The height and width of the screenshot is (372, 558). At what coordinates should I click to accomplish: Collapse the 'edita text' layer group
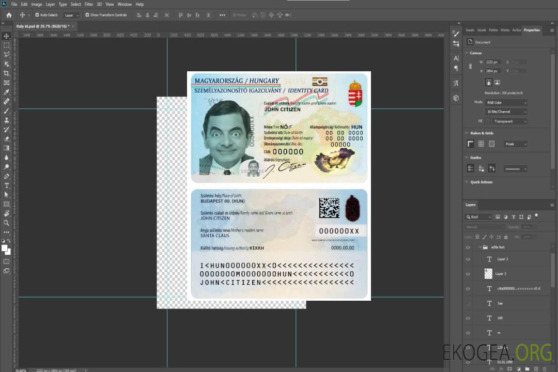[479, 247]
